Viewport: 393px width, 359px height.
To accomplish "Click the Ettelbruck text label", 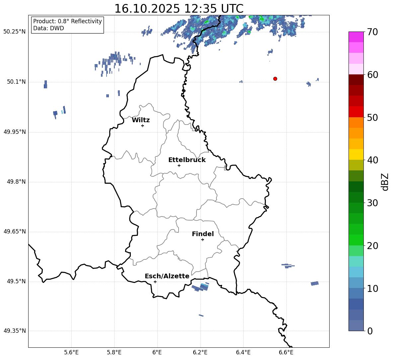I will click(x=187, y=160).
